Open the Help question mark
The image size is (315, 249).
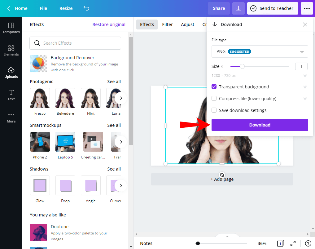tap(308, 243)
